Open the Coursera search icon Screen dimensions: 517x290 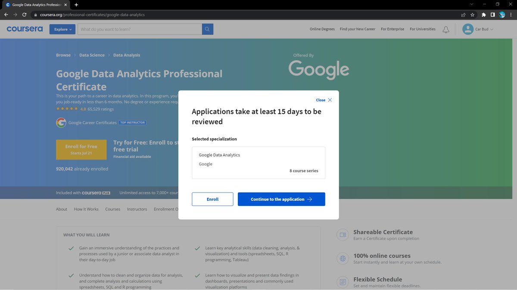[206, 29]
